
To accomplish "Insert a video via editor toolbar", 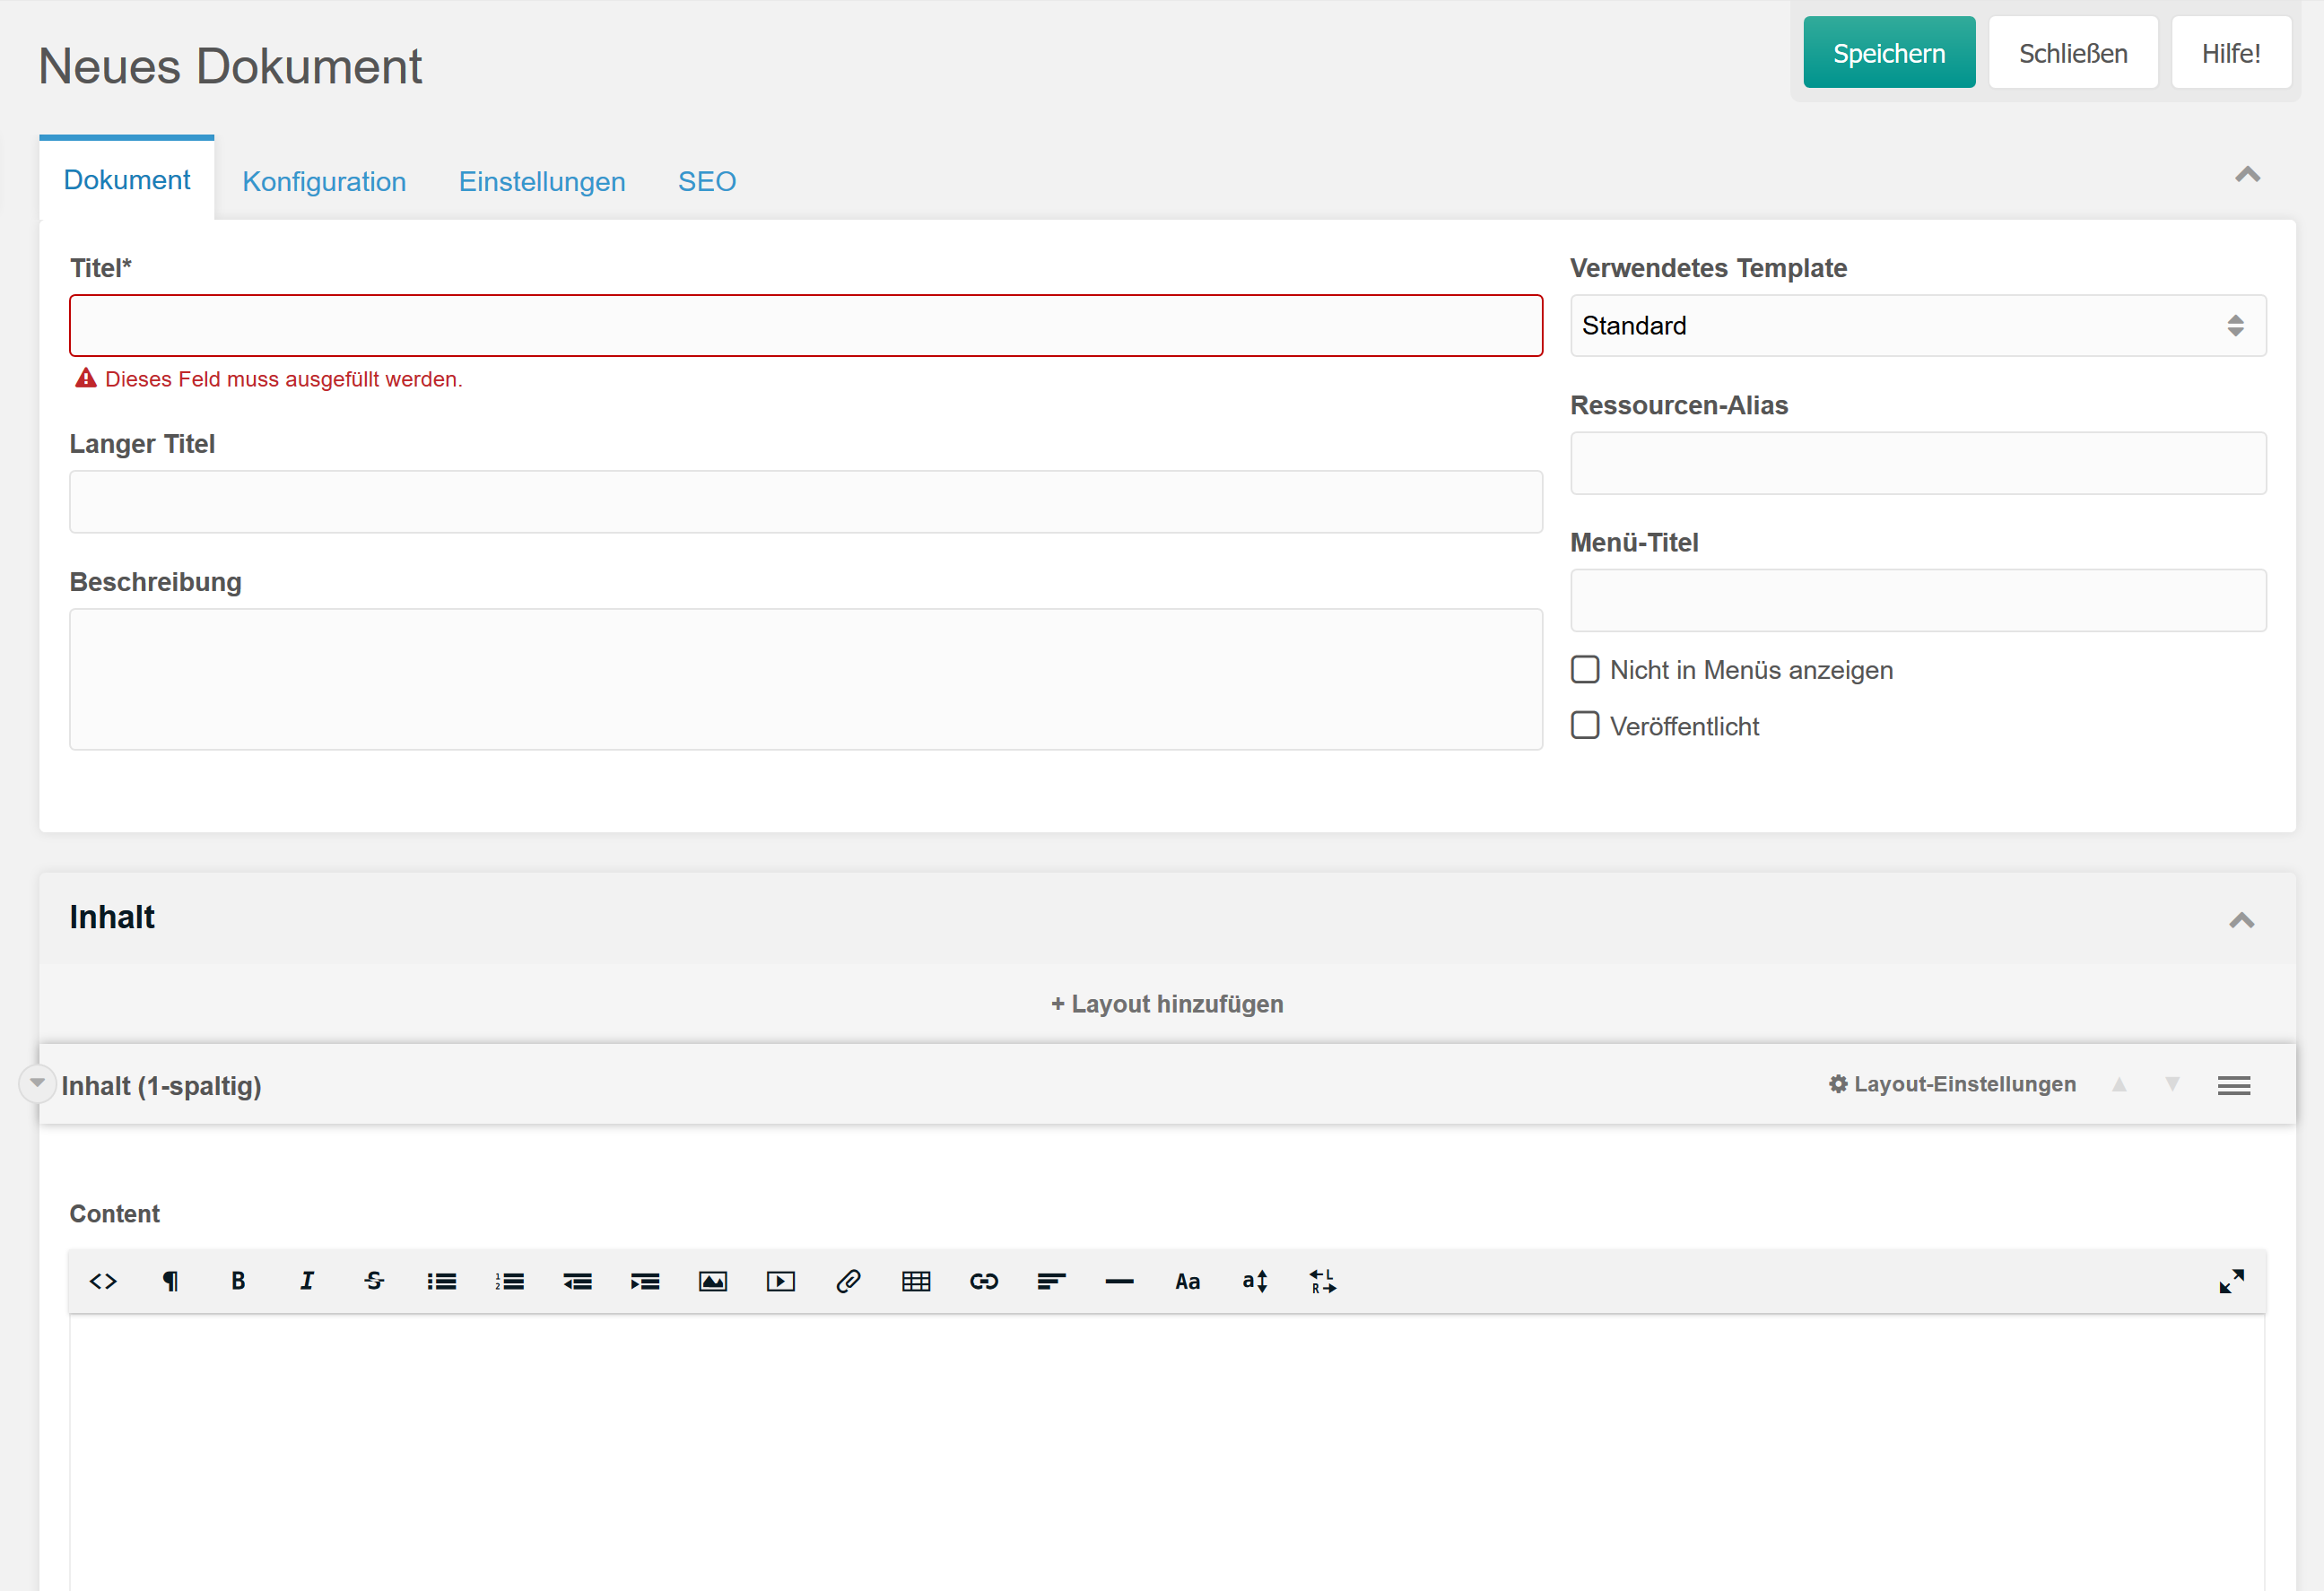I will click(x=780, y=1281).
